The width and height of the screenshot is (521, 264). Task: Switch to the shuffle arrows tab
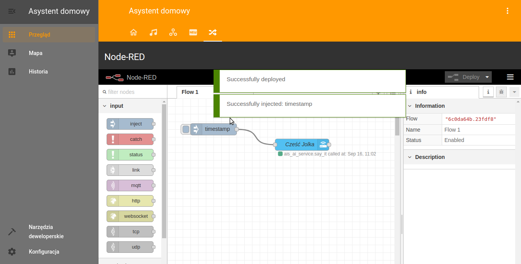tap(213, 32)
